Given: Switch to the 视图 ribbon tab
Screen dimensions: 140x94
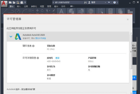Looking at the screenshot, I should 42,6.
